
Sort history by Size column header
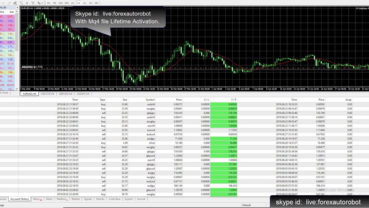point(125,100)
